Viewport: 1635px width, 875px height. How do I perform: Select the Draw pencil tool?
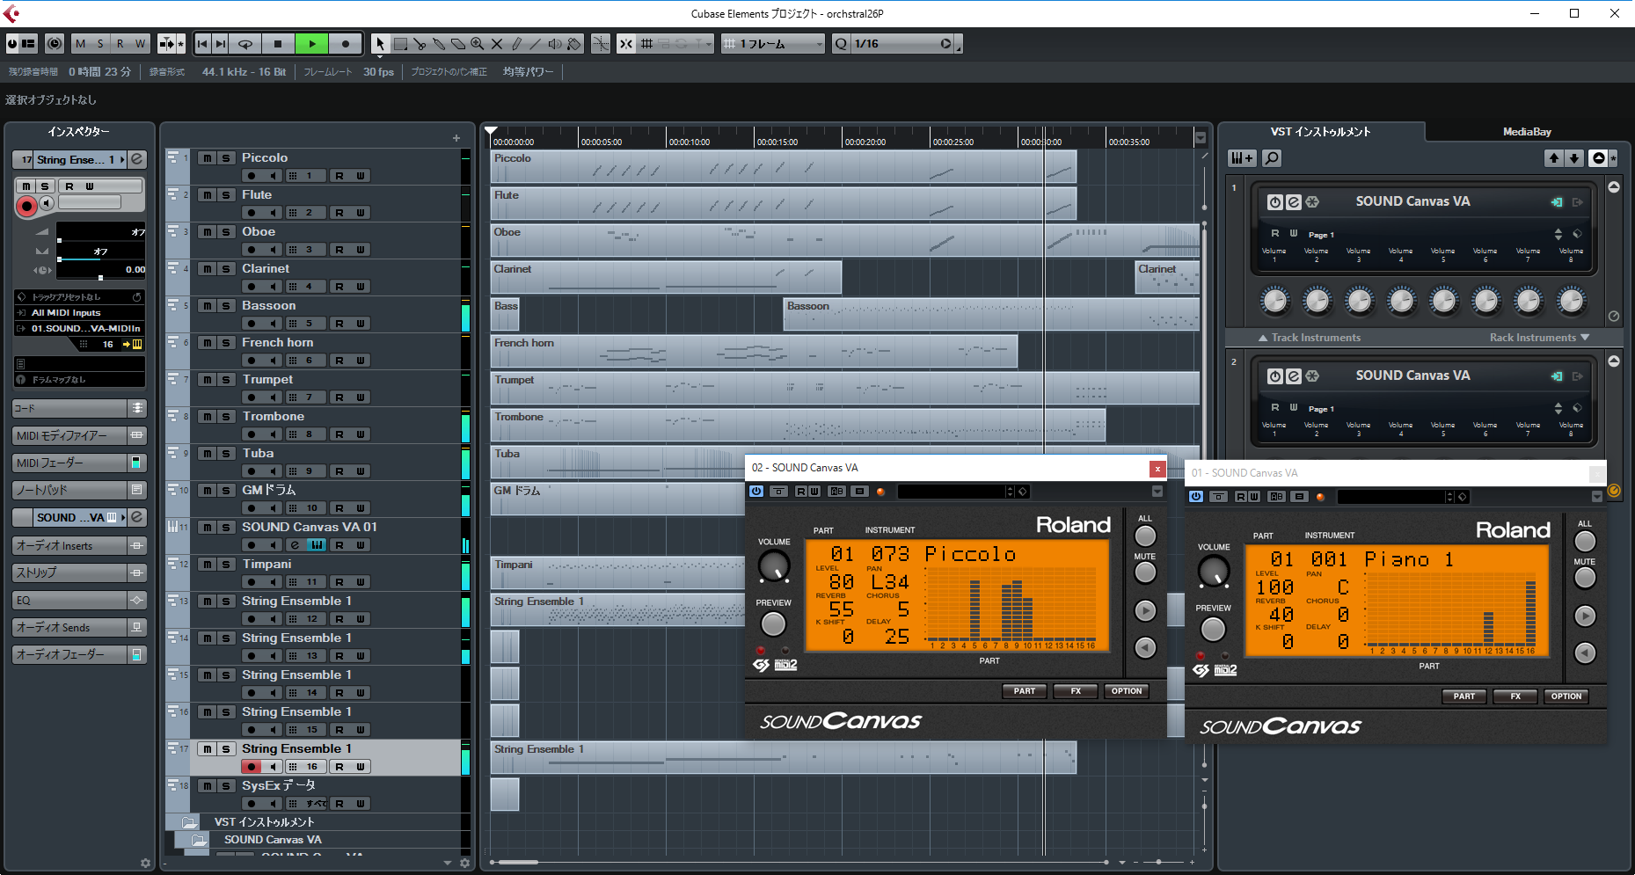click(516, 44)
